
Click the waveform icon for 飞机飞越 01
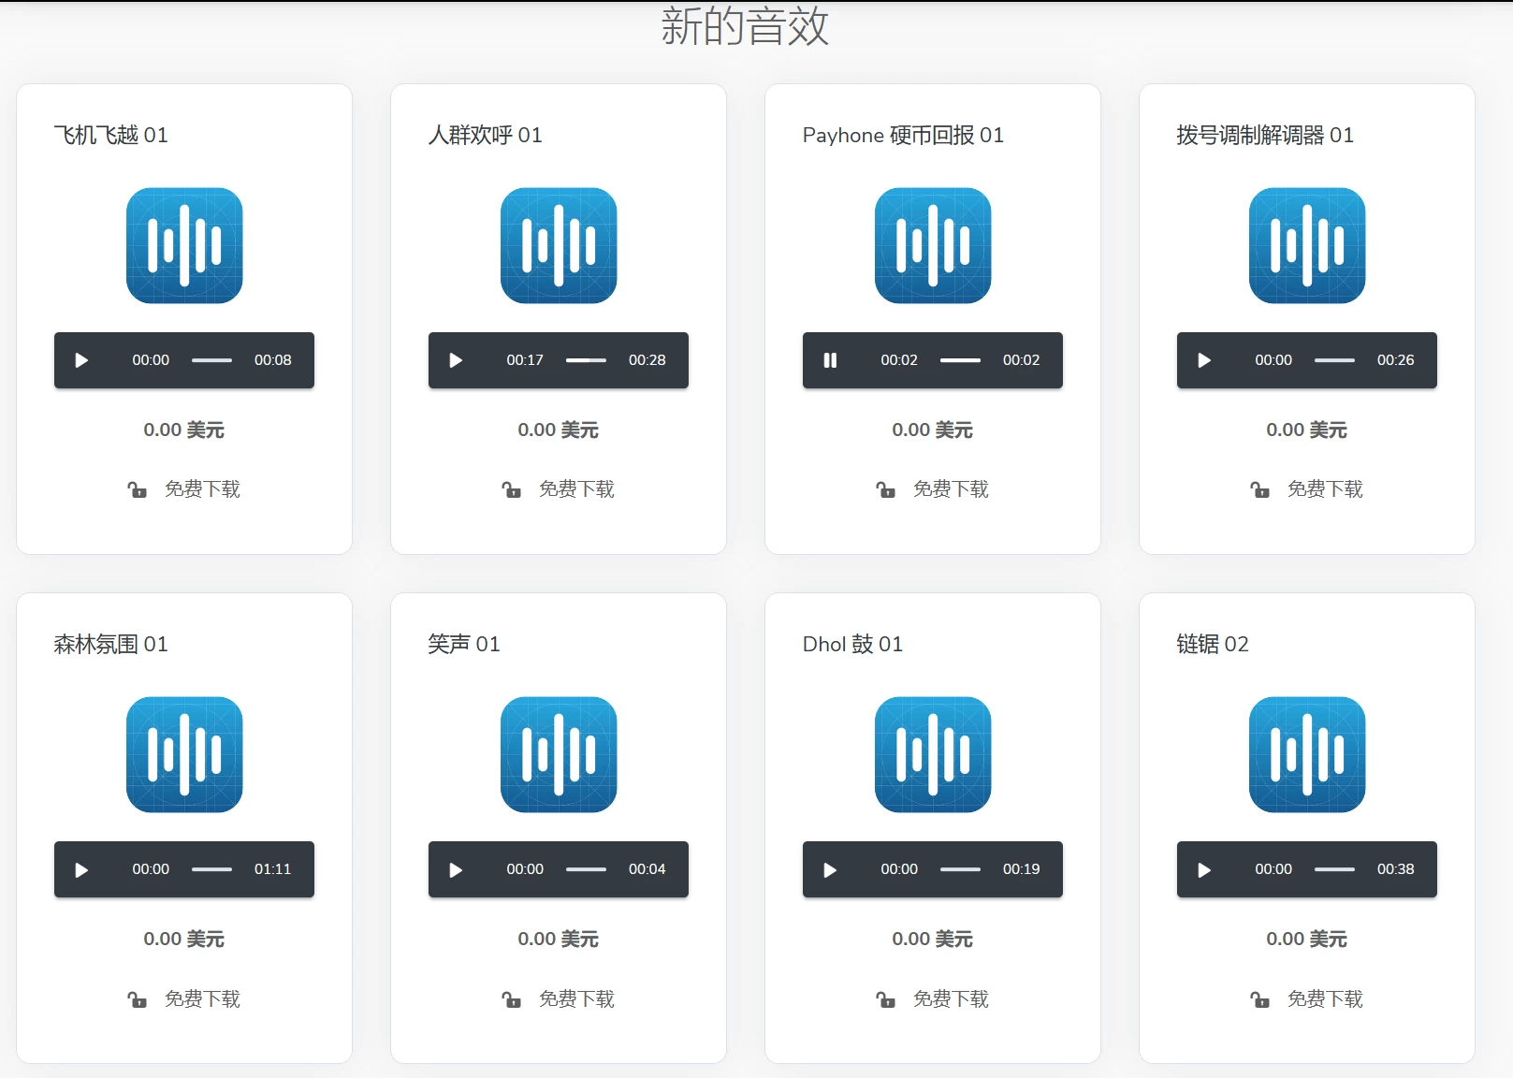[x=184, y=245]
